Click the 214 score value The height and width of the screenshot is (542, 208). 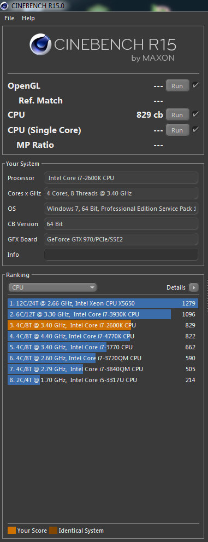tap(190, 380)
